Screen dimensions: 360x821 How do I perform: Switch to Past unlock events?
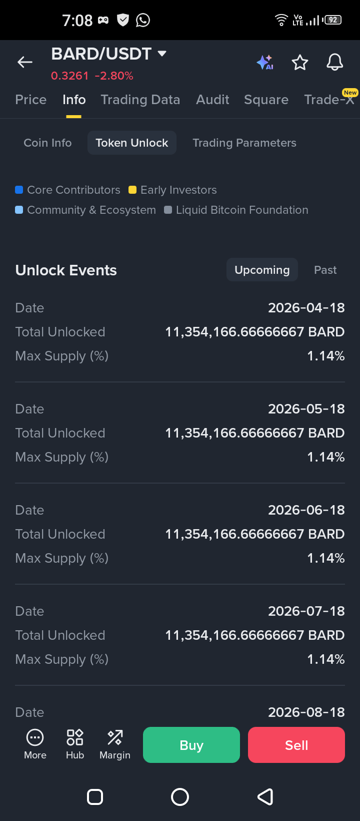coord(325,270)
